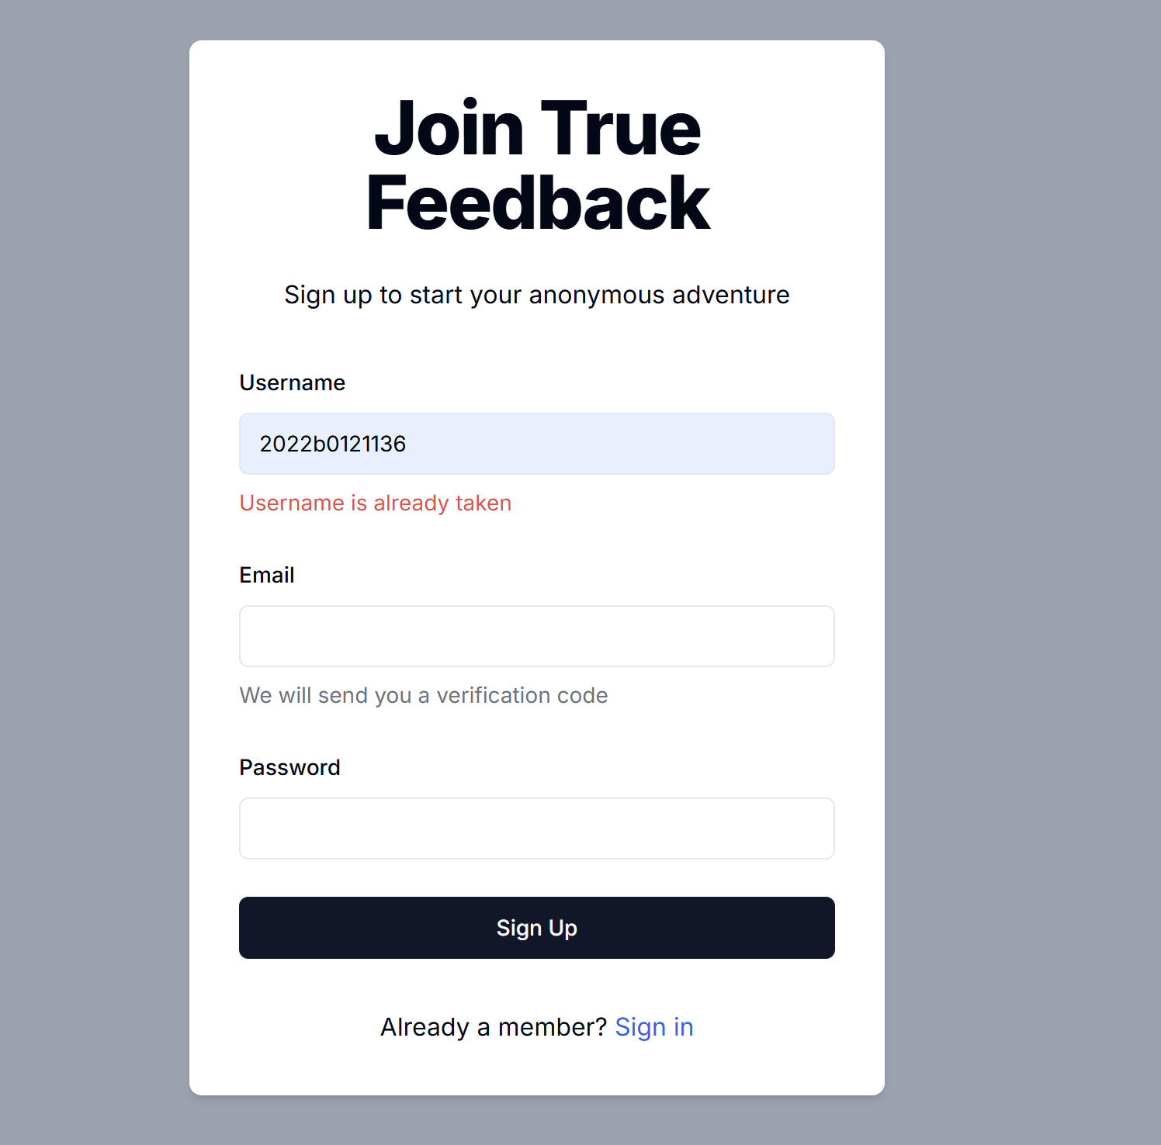This screenshot has width=1161, height=1145.
Task: Click the 'We will send you a verification code' hint
Action: tap(423, 695)
